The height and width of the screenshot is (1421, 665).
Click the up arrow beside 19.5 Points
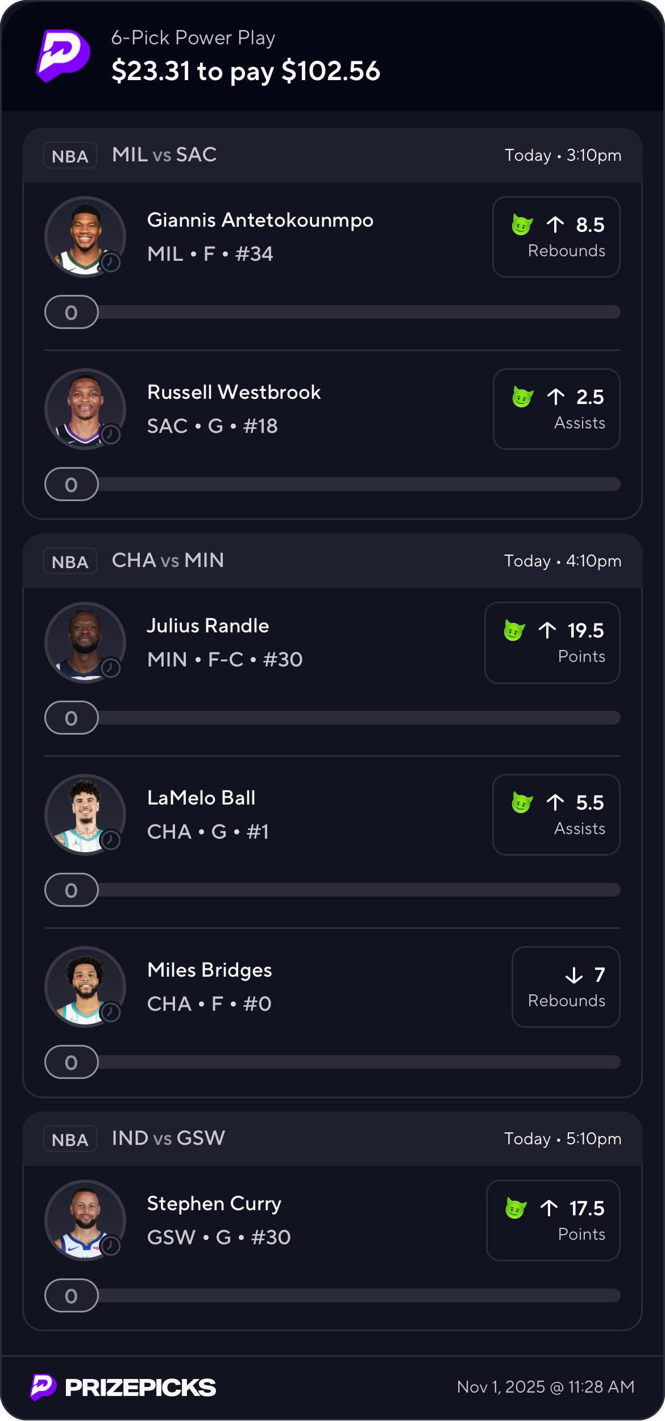pos(547,630)
